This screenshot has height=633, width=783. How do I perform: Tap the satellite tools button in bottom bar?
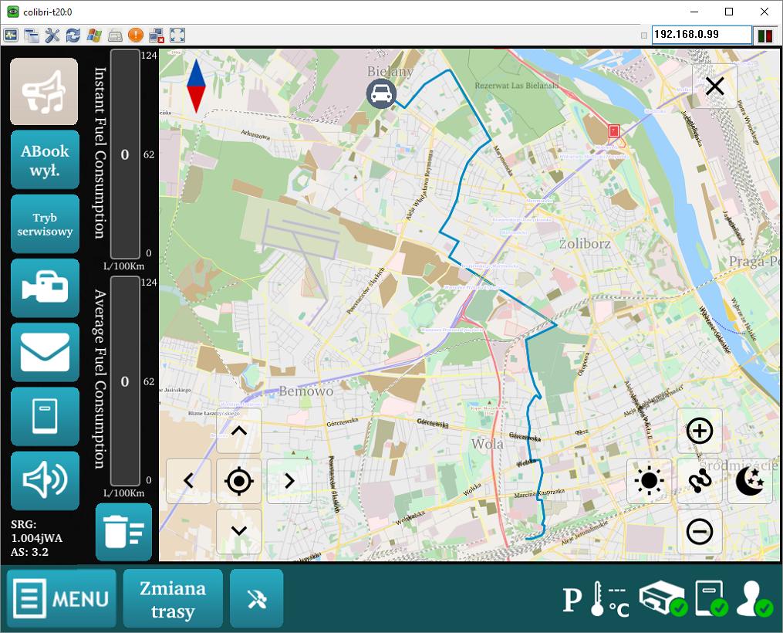tap(257, 598)
